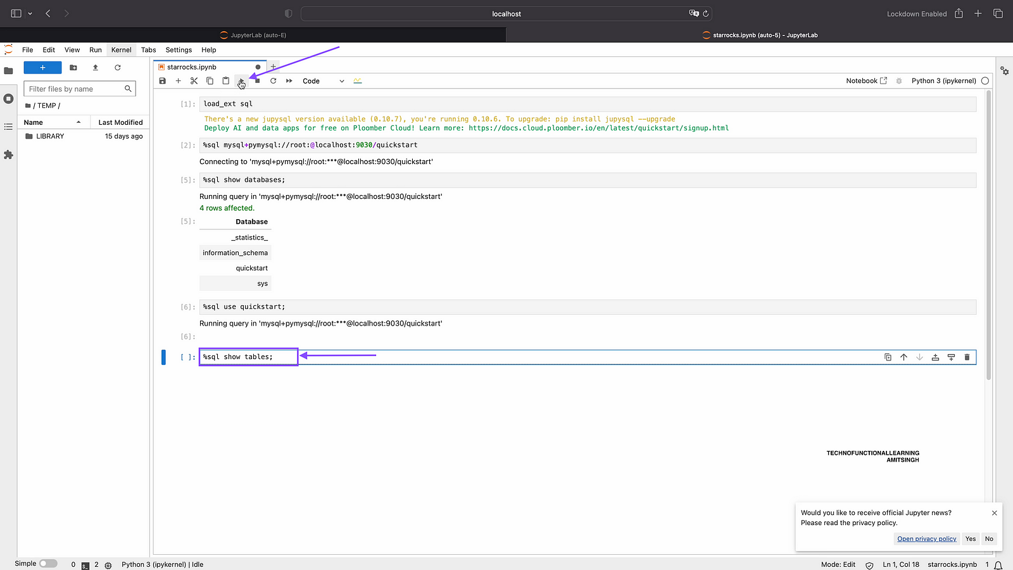Decline Jupyter news by clicking No
The width and height of the screenshot is (1013, 570).
coord(989,539)
